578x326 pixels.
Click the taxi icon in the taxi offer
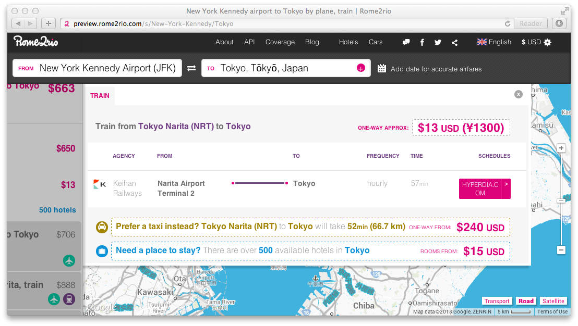(102, 227)
